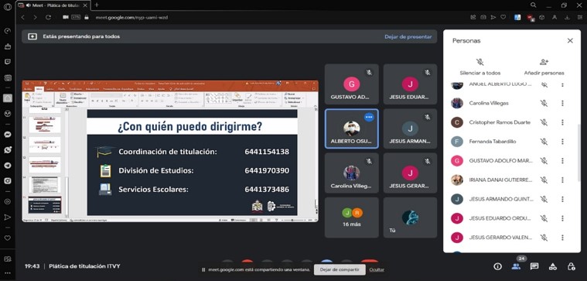
Task: Mute Carolina Villegas in people list
Action: click(x=544, y=103)
